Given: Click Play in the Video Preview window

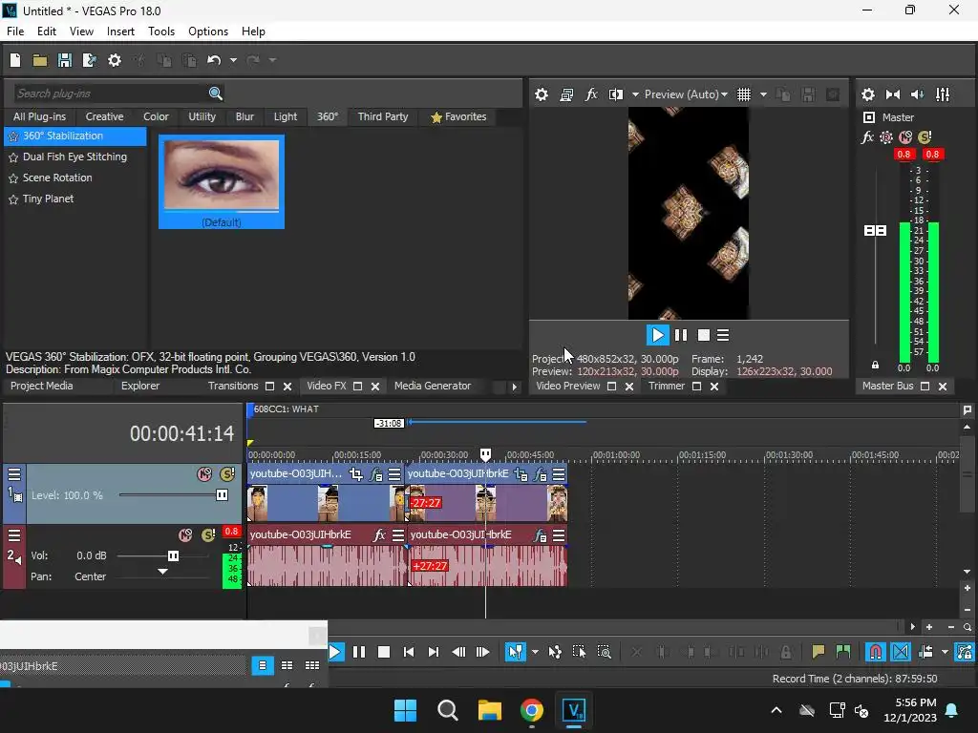Looking at the screenshot, I should tap(657, 335).
